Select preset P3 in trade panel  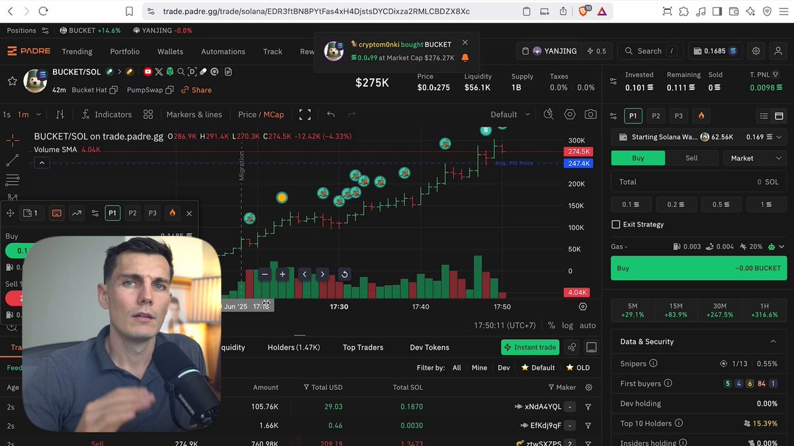click(679, 116)
